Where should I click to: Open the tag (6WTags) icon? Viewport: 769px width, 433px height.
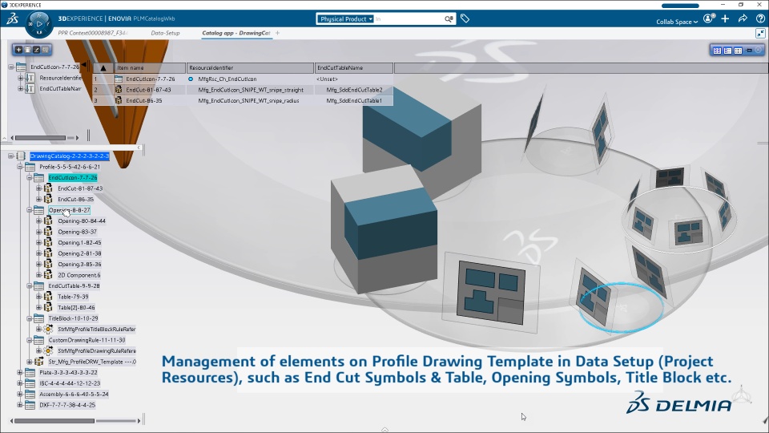click(465, 18)
